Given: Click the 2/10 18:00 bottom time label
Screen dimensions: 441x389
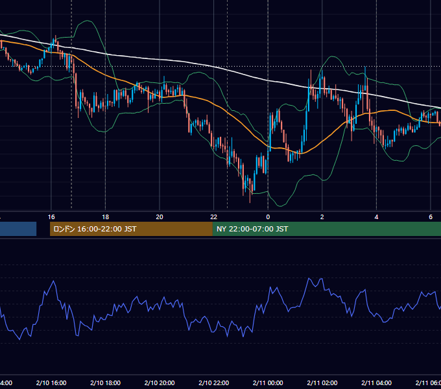Looking at the screenshot, I should pos(106,383).
